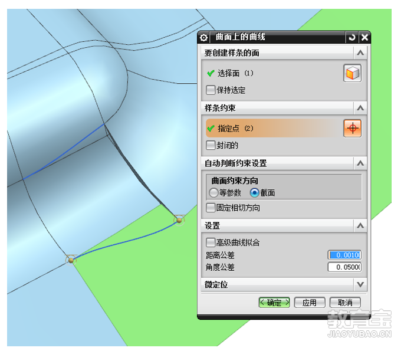Select the 等参数 radio option
Viewport: 404px width, 351px height.
[x=214, y=192]
